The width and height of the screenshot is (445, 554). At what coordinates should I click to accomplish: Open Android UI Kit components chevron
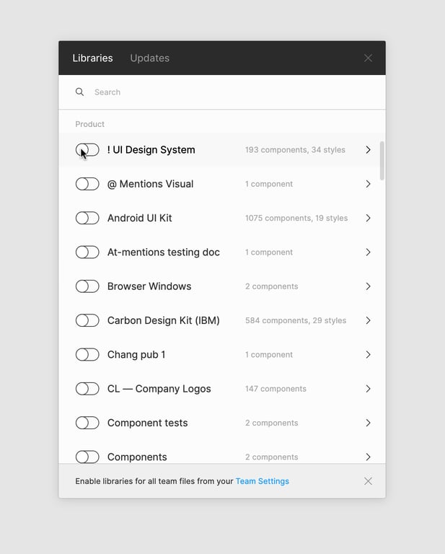368,218
